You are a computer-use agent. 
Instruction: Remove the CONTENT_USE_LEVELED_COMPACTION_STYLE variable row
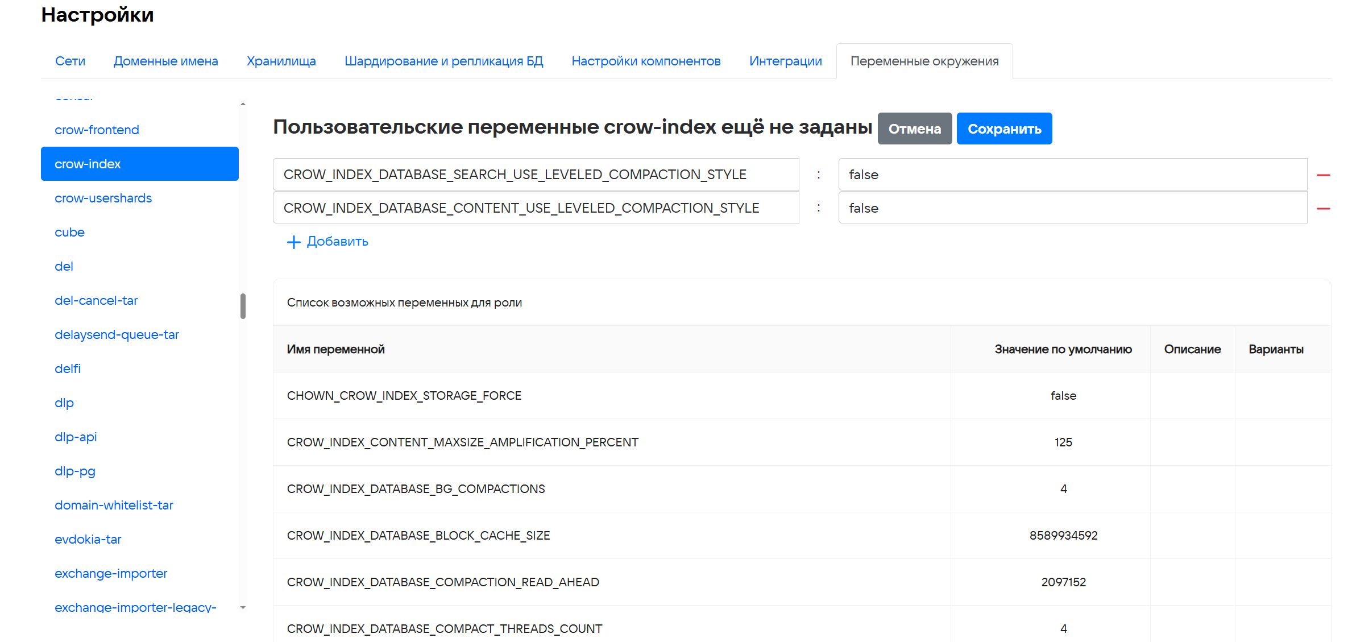1323,209
